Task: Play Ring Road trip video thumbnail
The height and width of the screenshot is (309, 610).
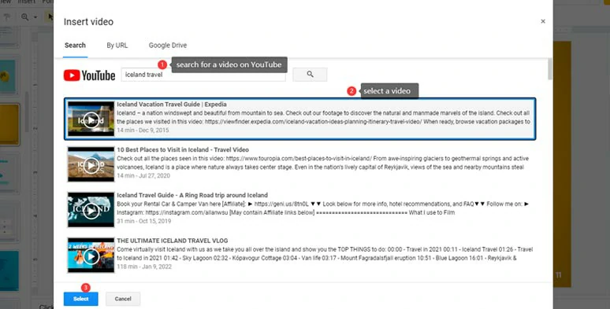Action: (91, 210)
